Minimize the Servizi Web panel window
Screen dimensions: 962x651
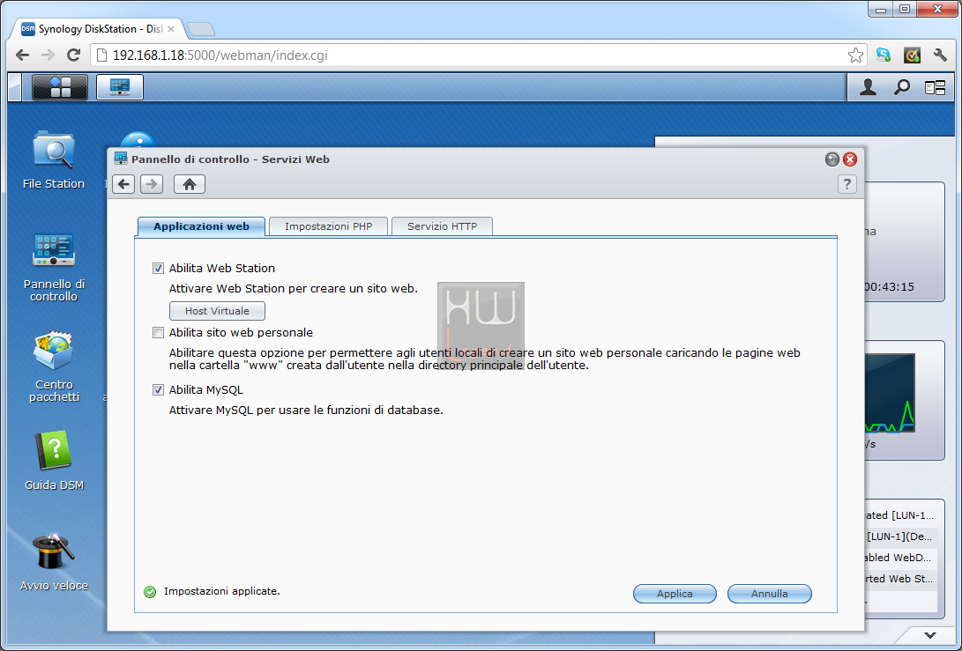[x=831, y=159]
